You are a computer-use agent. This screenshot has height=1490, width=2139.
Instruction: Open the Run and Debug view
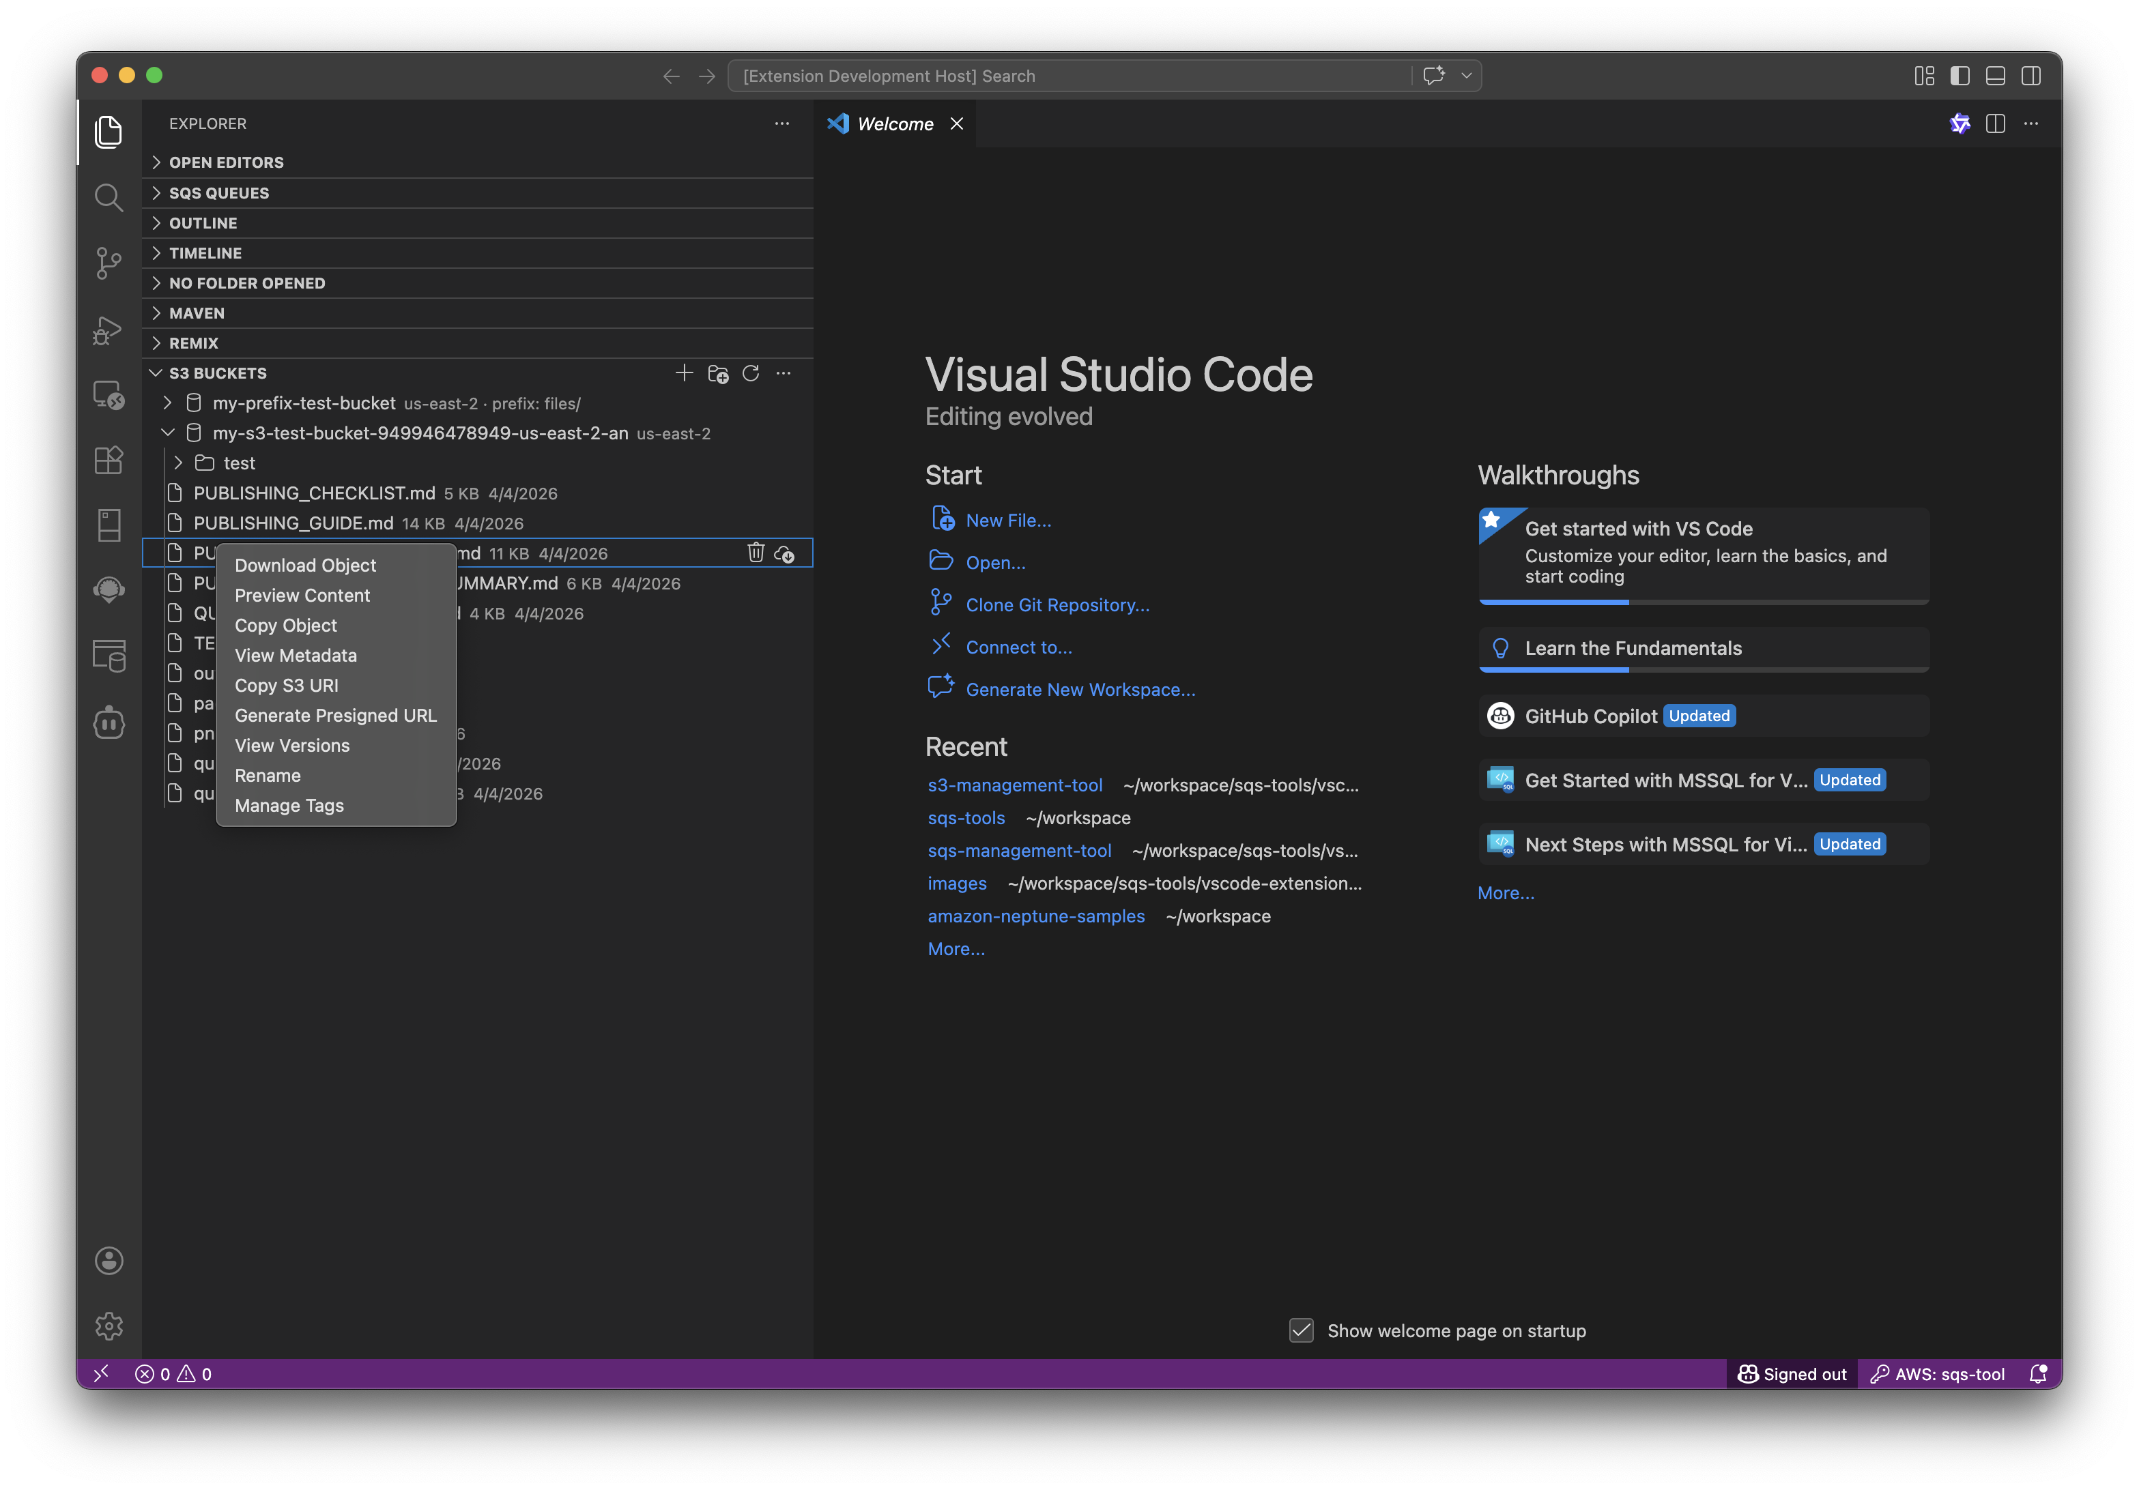pos(109,330)
